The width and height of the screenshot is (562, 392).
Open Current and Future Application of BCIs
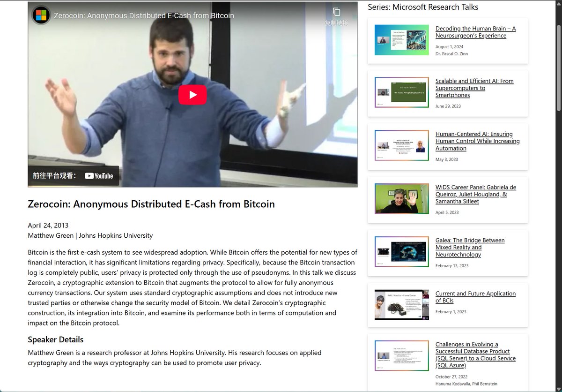pos(475,297)
